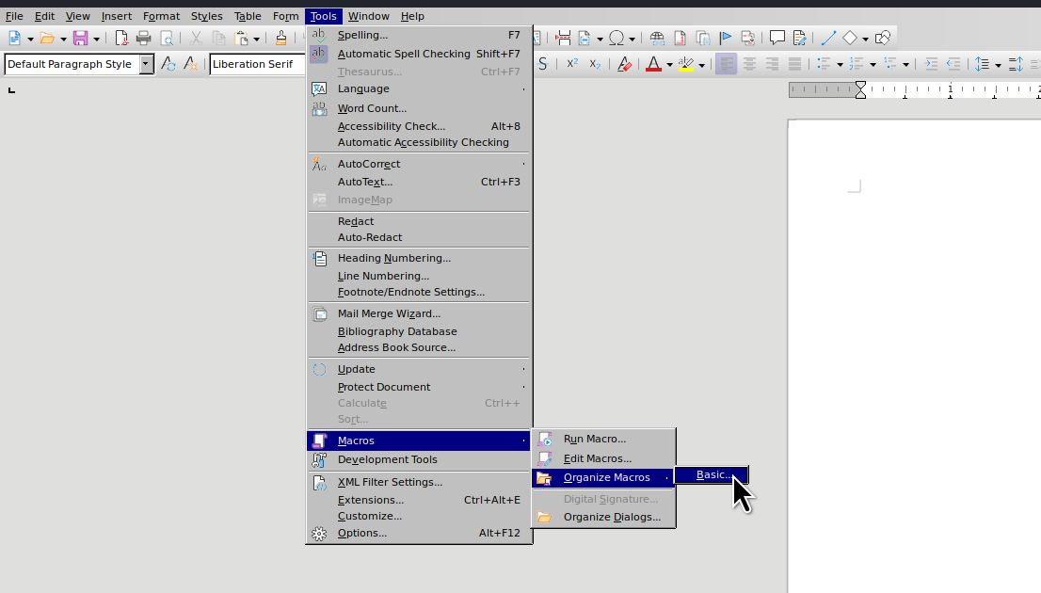Open the font color dropdown arrow
1041x593 pixels.
pos(669,64)
